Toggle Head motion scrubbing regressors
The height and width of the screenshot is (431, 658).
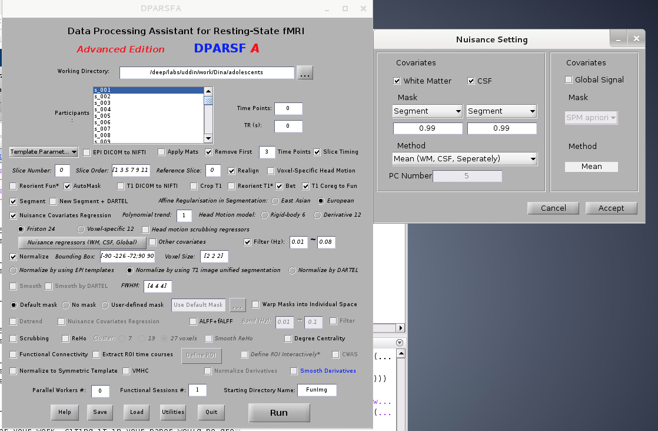[145, 230]
